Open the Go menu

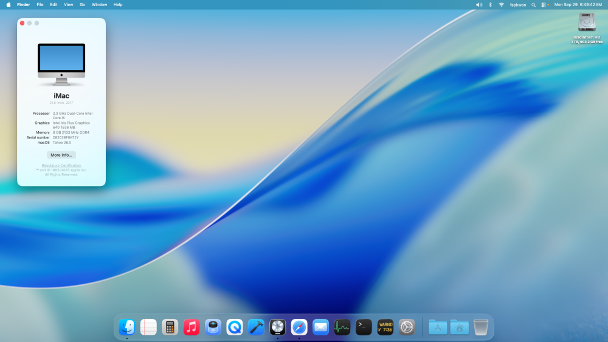82,5
